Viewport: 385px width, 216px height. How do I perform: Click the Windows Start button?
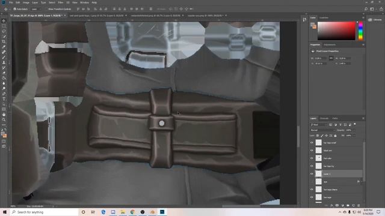click(x=5, y=212)
